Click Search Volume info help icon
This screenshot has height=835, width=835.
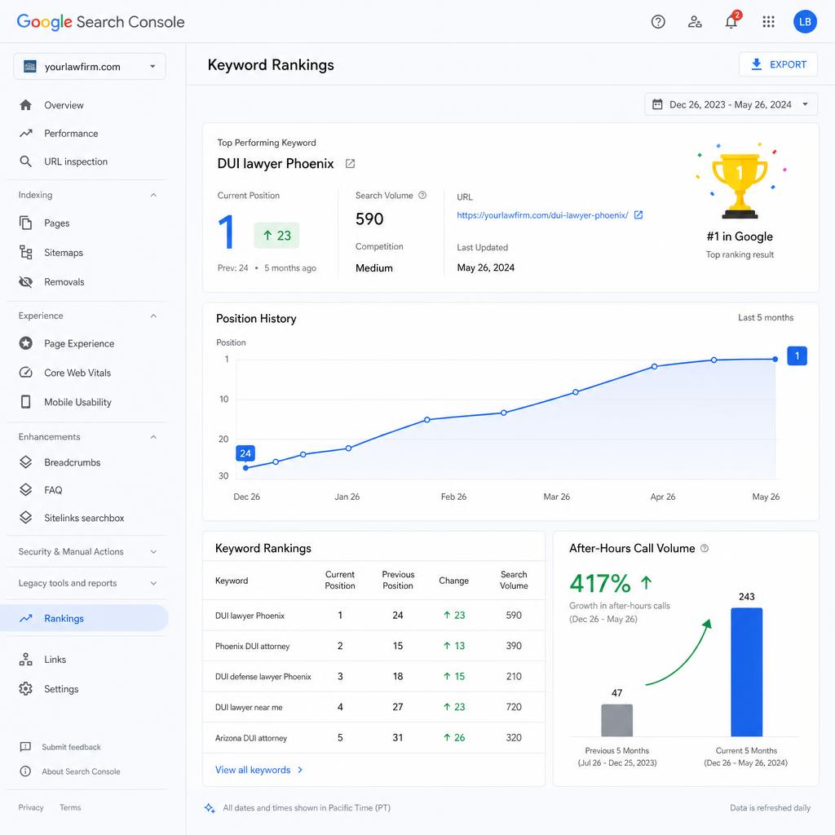[x=422, y=195]
